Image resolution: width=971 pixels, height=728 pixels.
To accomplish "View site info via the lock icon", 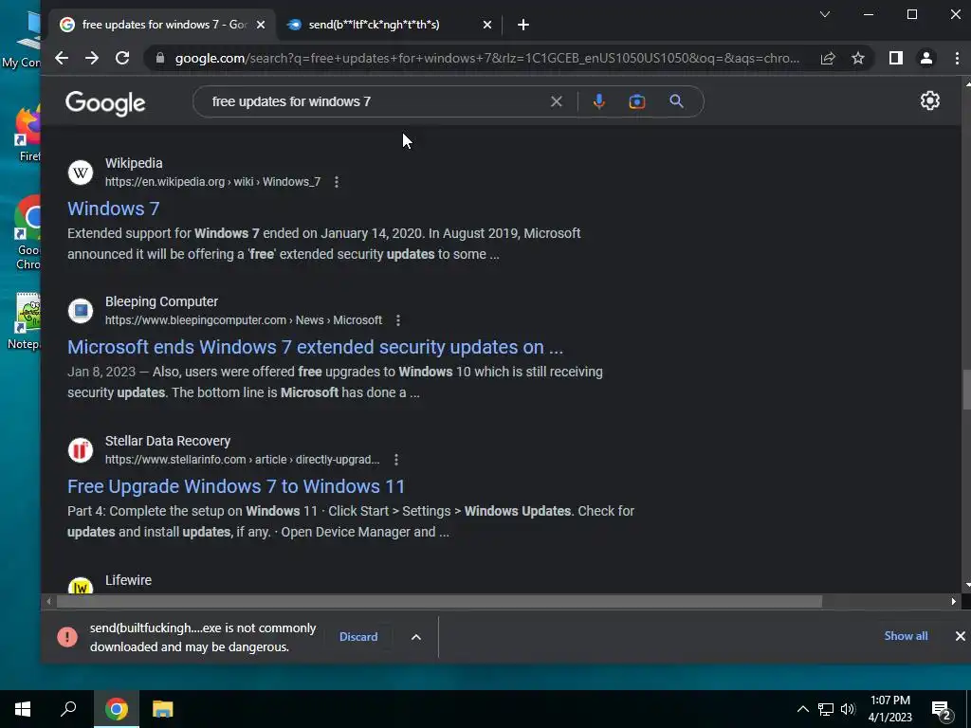I will [x=160, y=58].
